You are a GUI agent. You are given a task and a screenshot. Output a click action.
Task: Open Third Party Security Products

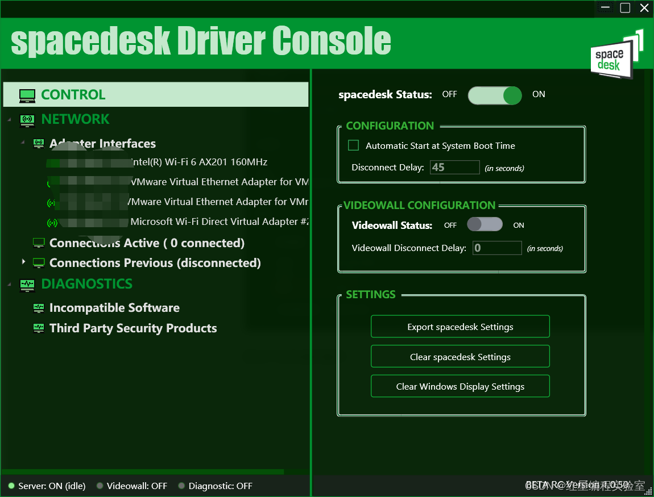(133, 328)
